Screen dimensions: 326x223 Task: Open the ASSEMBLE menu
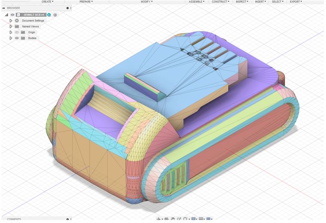(x=196, y=2)
